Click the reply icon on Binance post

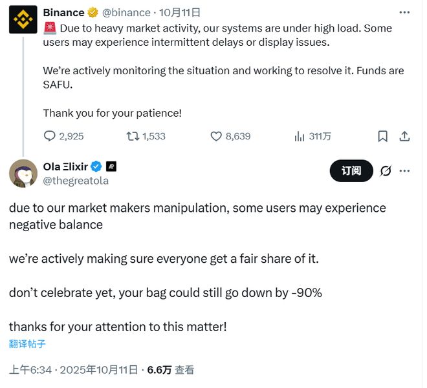(50, 136)
